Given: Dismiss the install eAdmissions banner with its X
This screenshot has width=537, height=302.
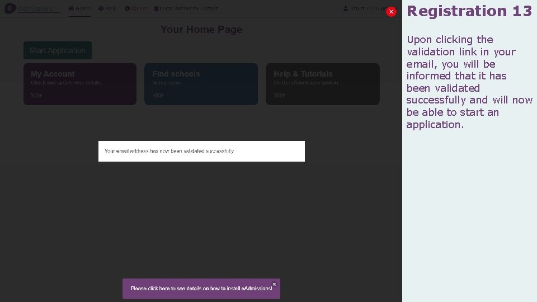Looking at the screenshot, I should 274,284.
